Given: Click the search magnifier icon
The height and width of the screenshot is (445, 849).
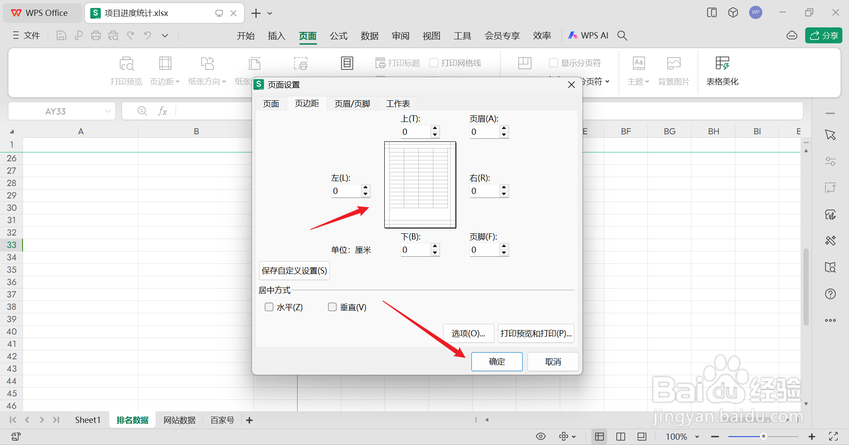Looking at the screenshot, I should pyautogui.click(x=622, y=35).
